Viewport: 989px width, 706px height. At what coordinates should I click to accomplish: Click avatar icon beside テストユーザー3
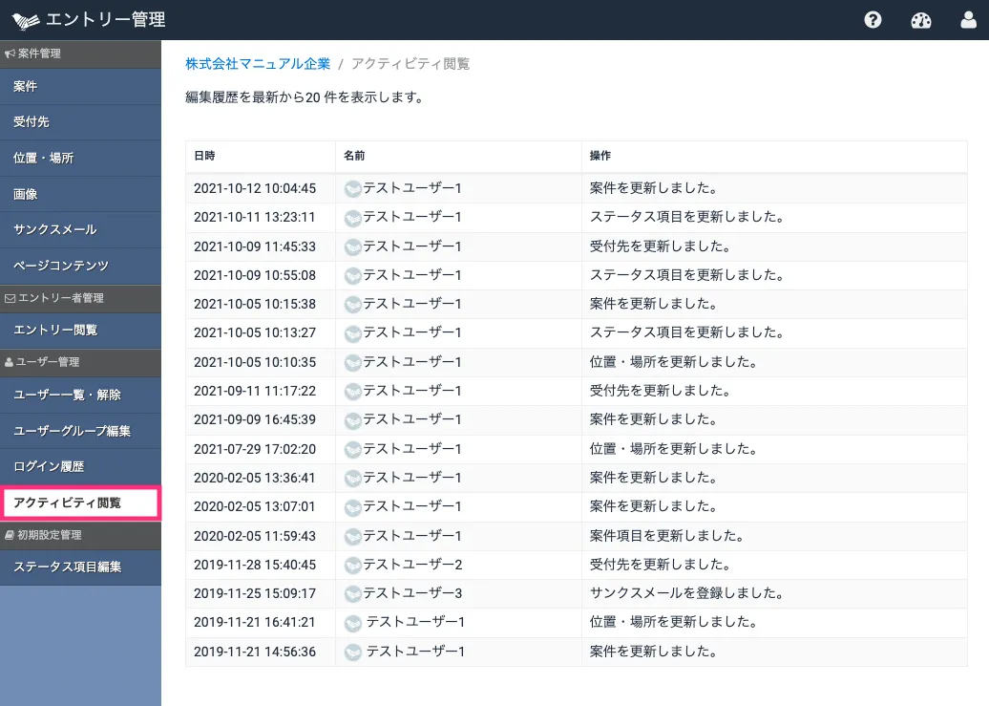tap(352, 593)
